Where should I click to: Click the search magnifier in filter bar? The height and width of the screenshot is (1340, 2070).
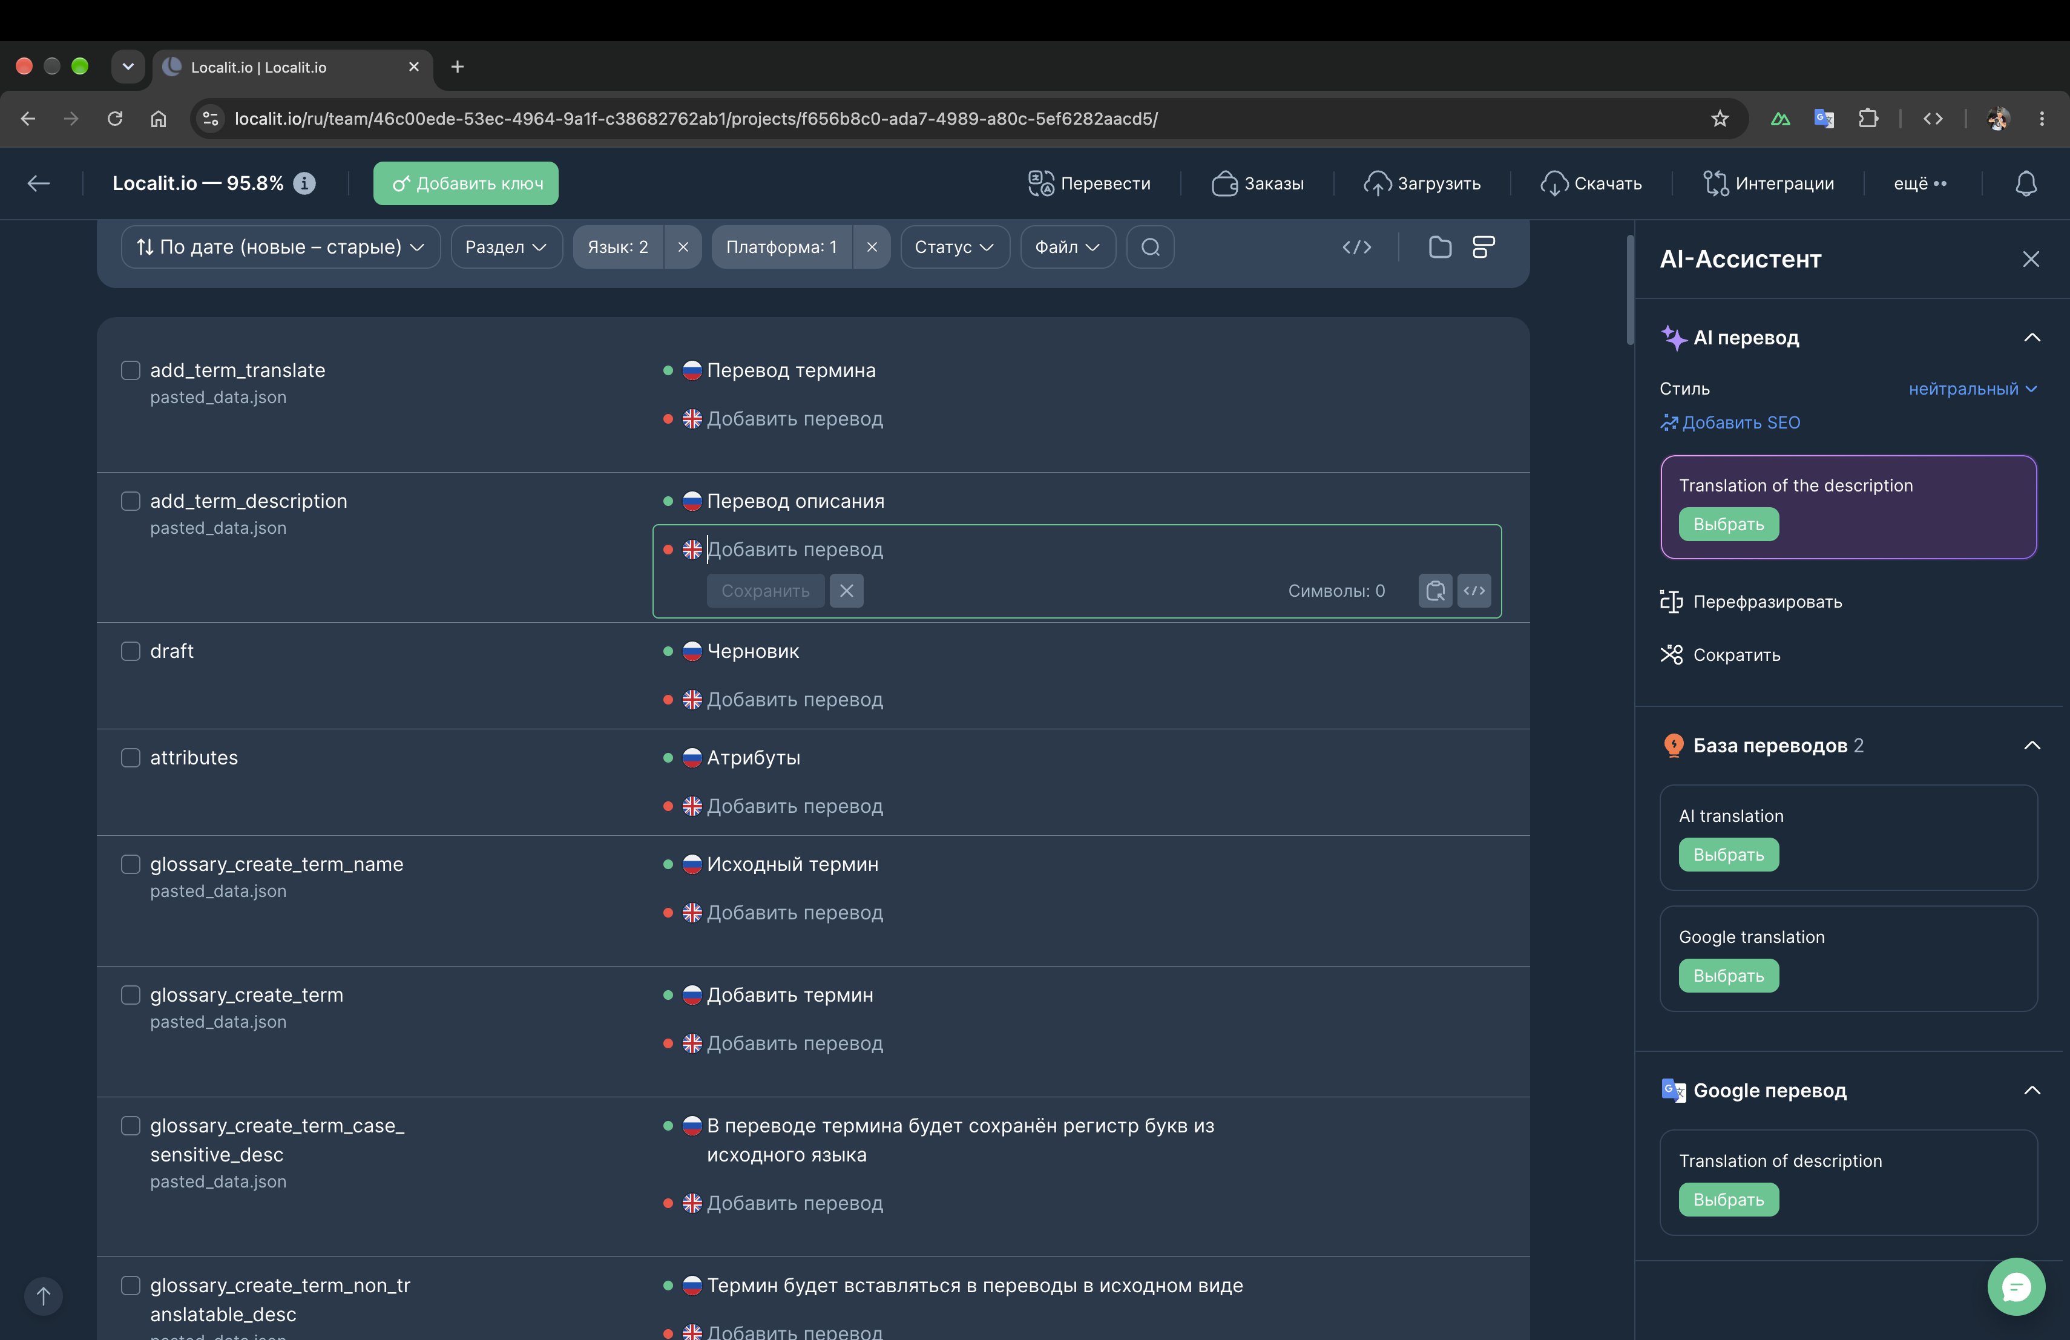pos(1150,247)
